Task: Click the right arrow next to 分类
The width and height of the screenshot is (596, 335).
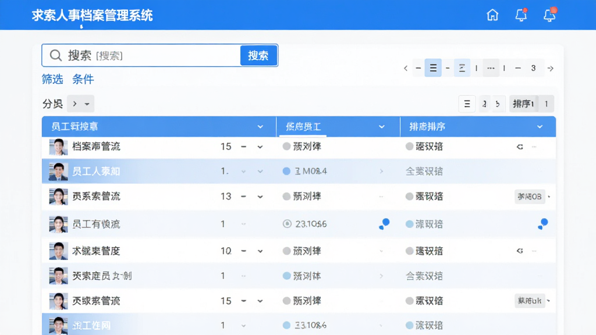Action: [74, 104]
